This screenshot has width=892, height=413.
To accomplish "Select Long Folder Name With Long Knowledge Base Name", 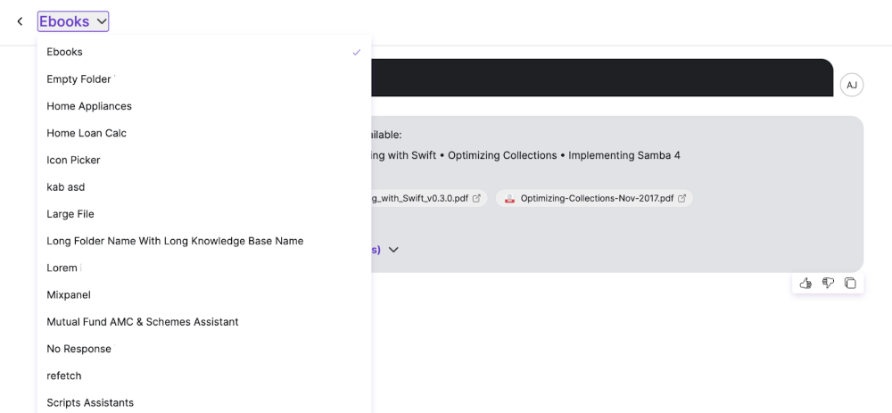I will click(175, 241).
